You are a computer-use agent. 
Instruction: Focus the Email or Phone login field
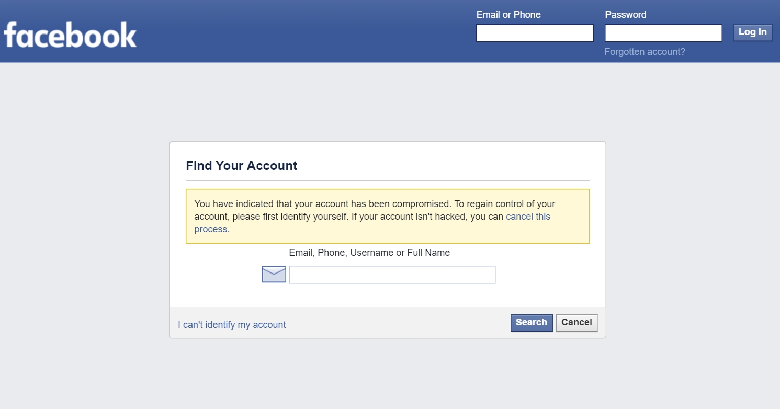coord(535,33)
